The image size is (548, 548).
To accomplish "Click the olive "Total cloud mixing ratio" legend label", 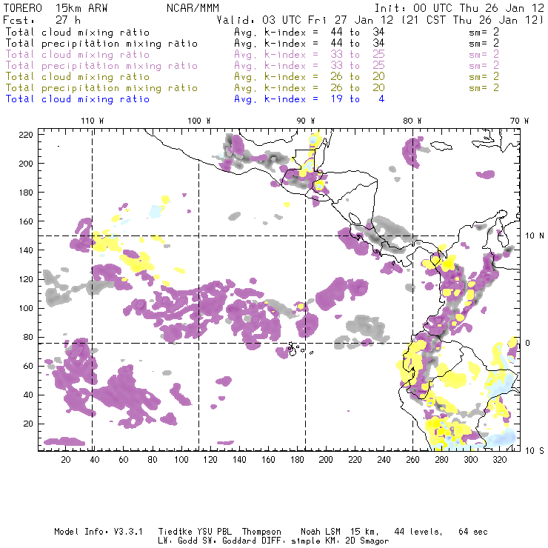I will click(78, 77).
